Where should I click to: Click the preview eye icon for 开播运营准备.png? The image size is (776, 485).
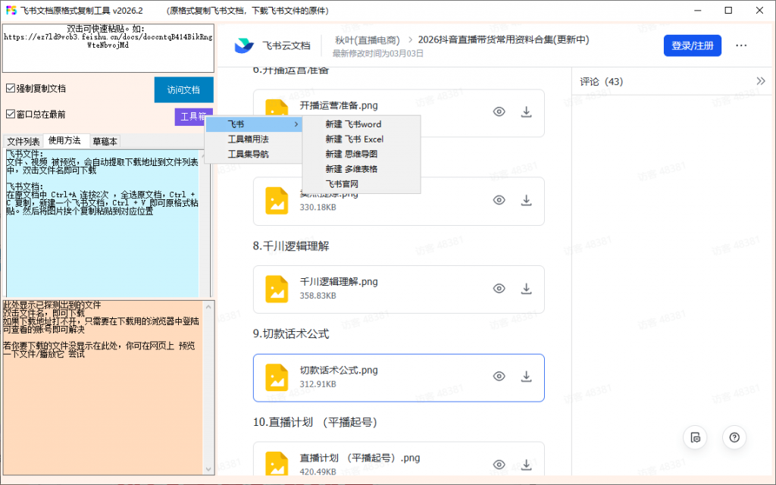tap(499, 111)
